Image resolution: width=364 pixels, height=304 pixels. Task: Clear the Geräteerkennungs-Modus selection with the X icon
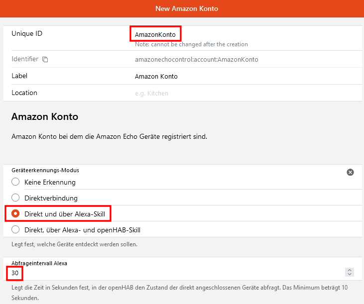[350, 172]
